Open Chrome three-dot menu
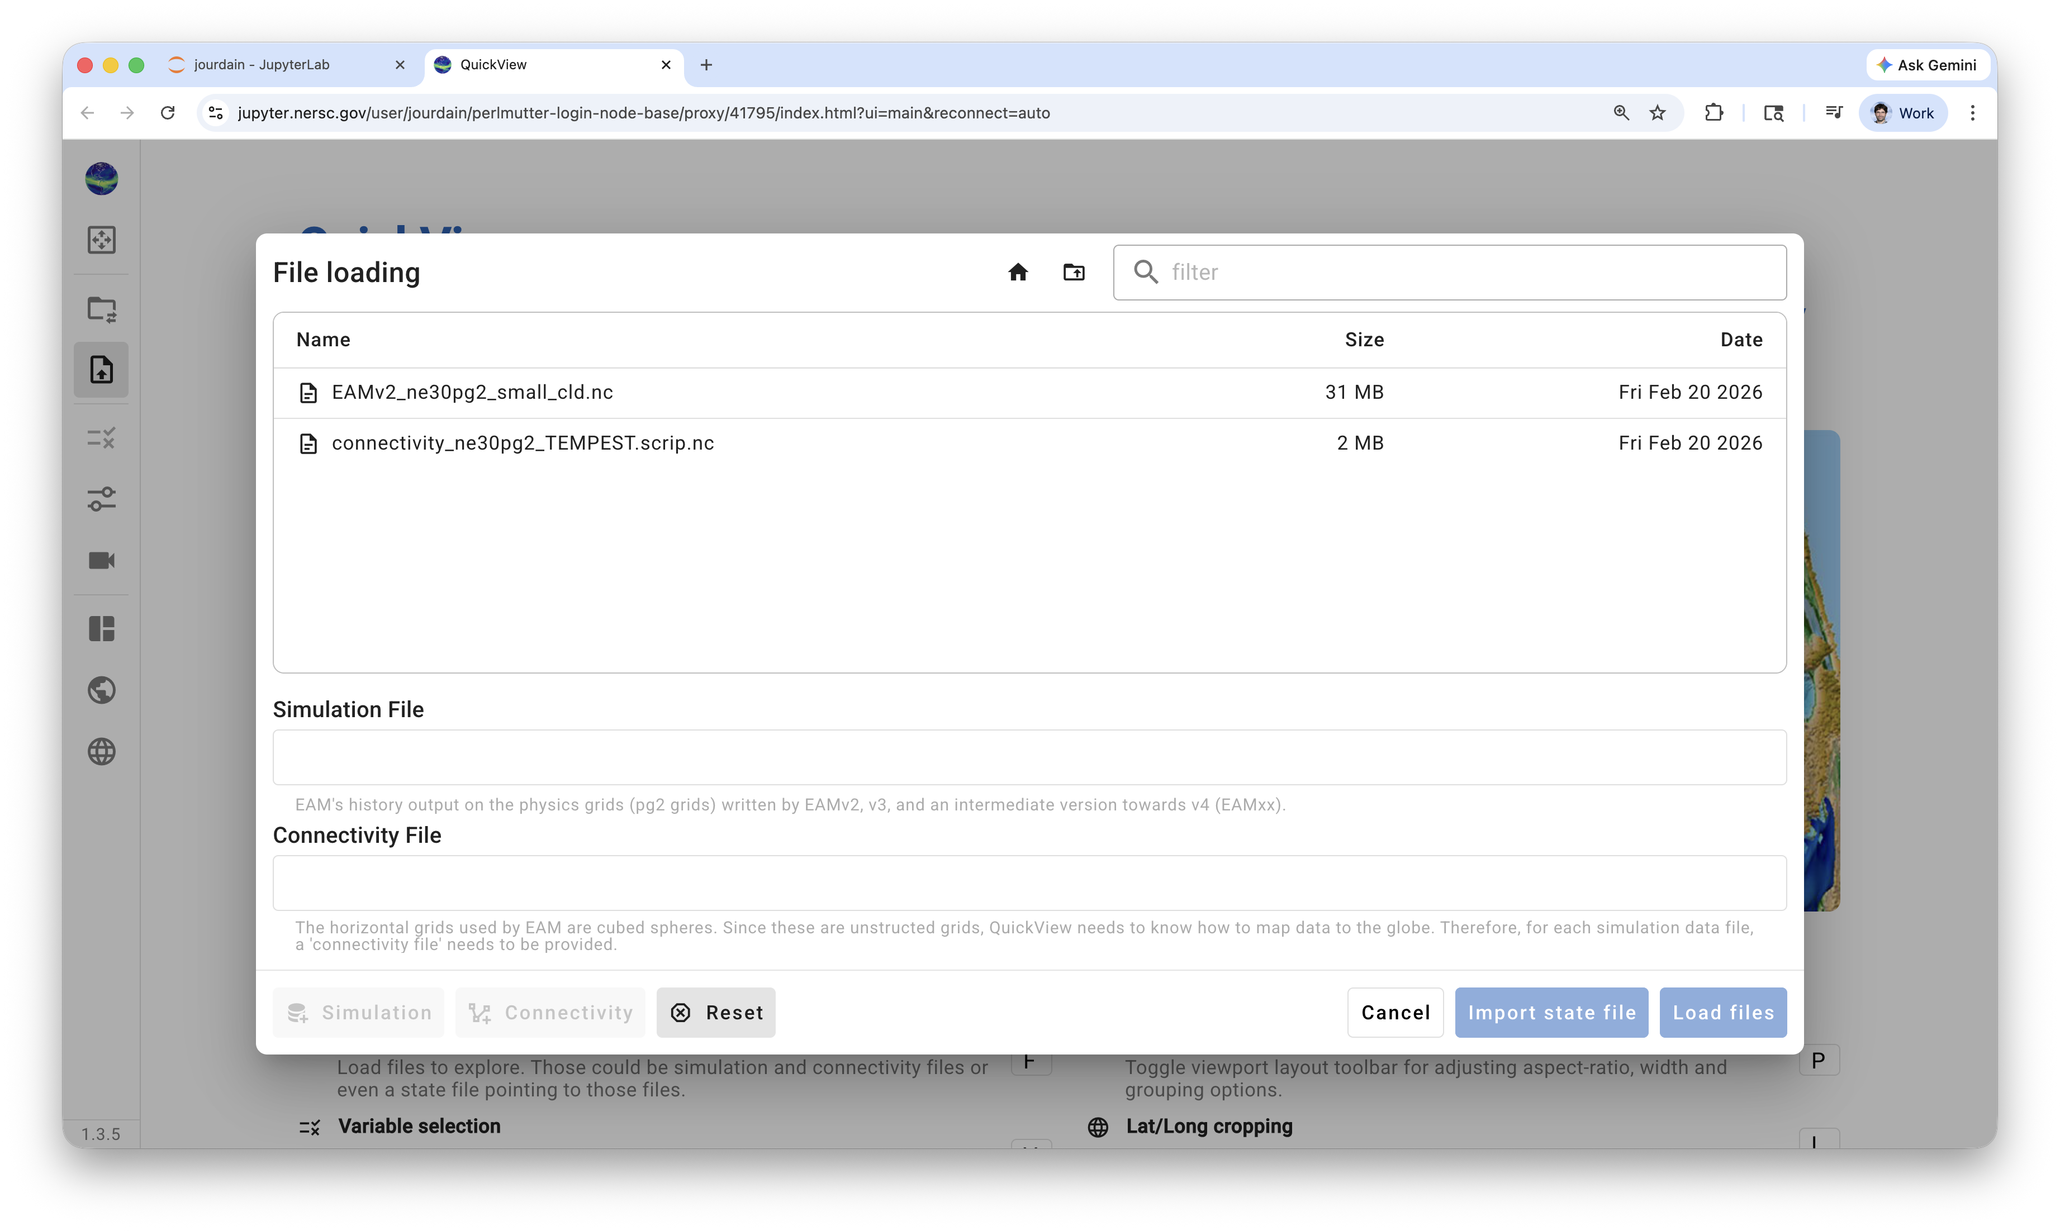The width and height of the screenshot is (2060, 1231). pos(1972,113)
